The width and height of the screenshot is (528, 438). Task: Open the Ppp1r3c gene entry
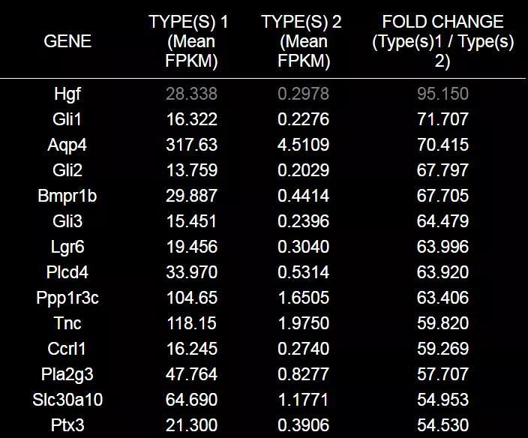click(67, 298)
